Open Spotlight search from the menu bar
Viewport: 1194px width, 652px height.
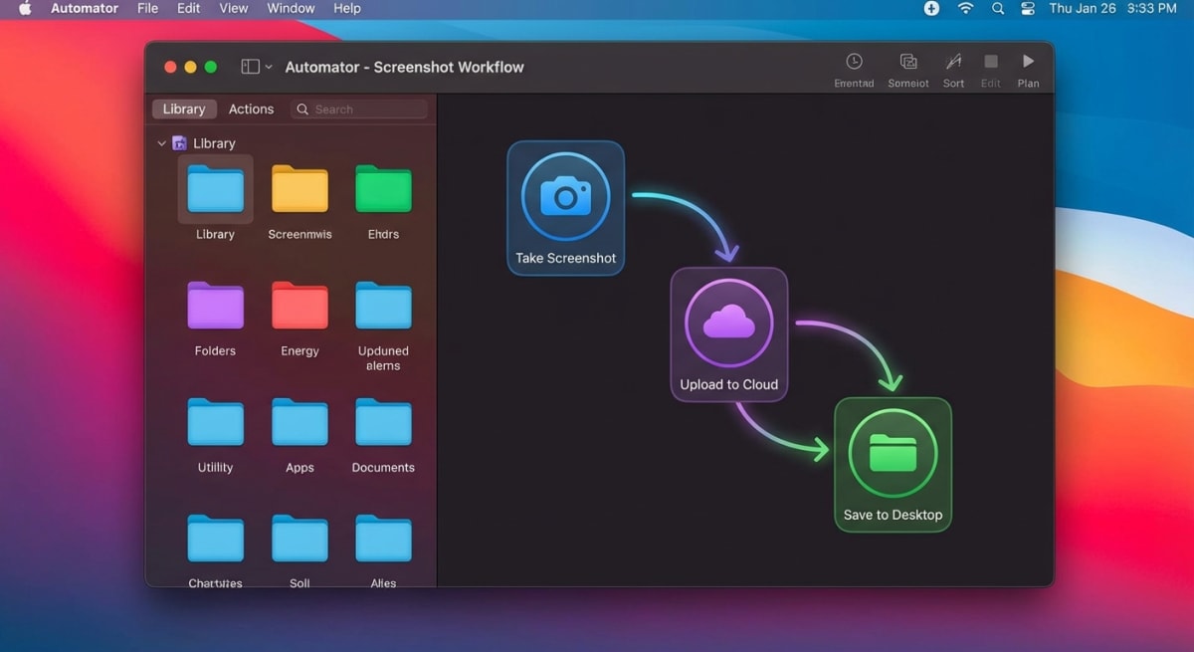point(997,8)
